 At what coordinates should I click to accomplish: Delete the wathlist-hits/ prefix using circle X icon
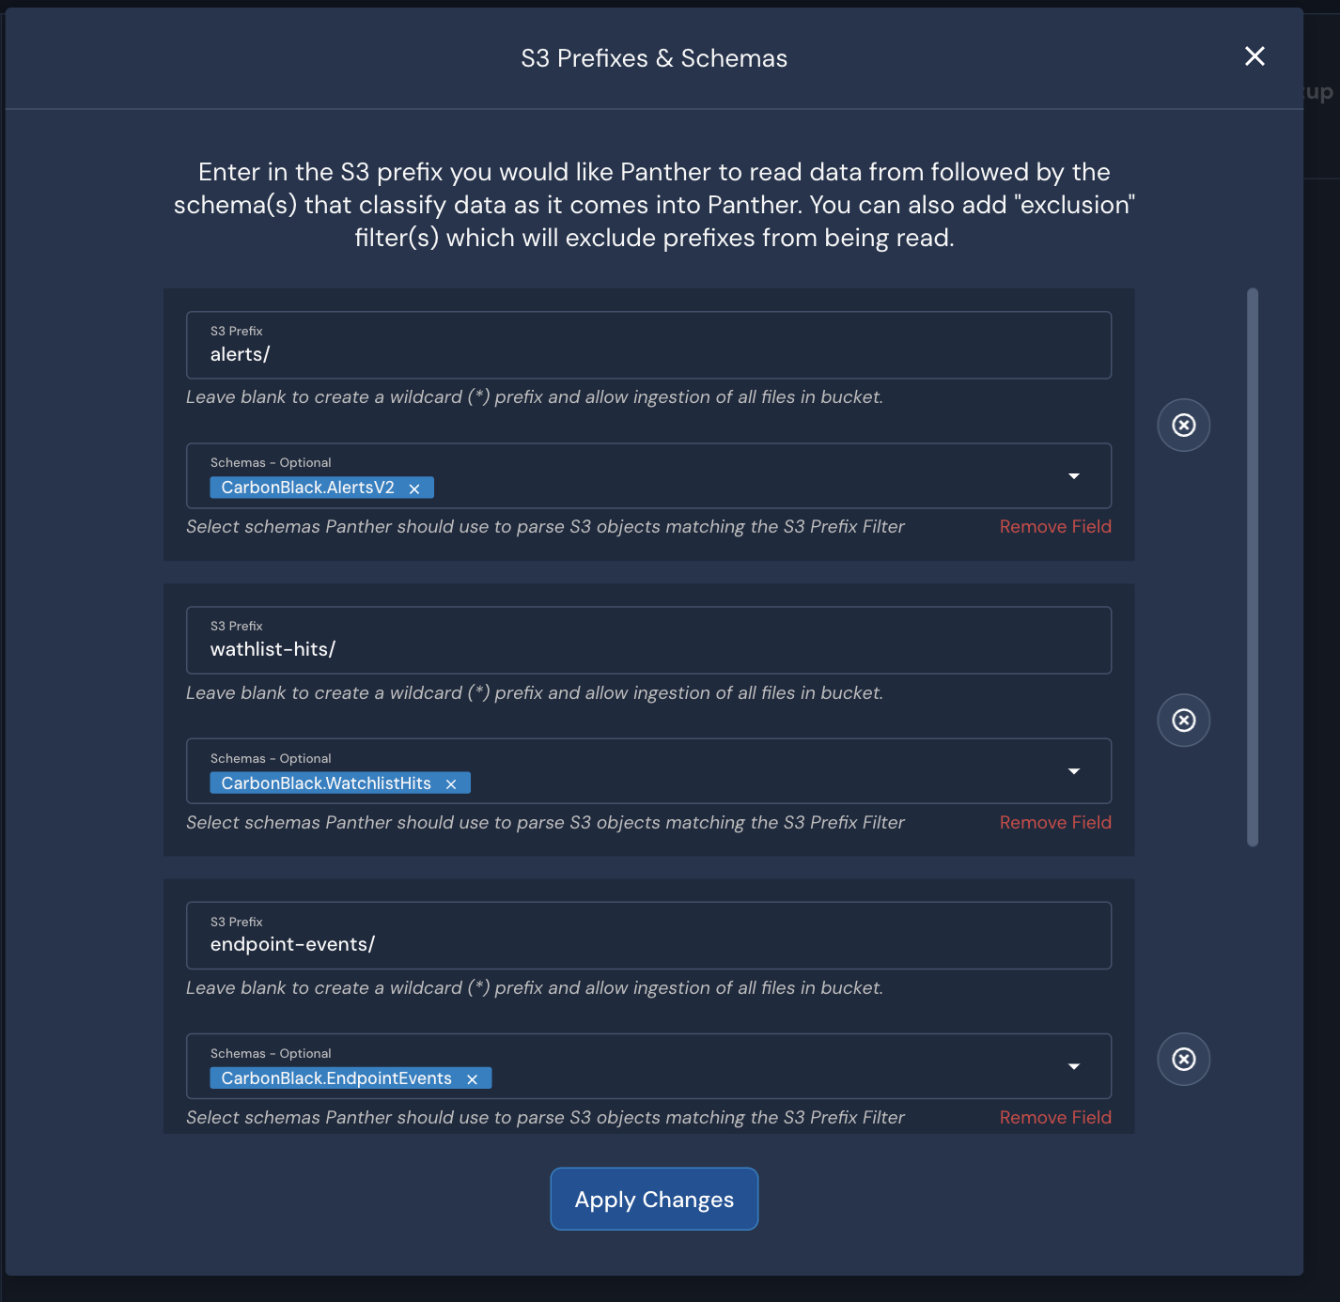click(x=1183, y=721)
